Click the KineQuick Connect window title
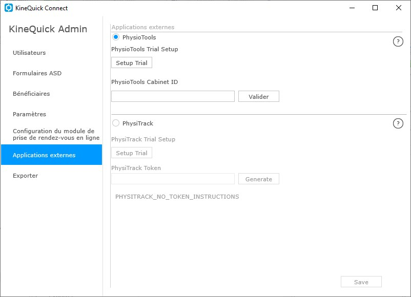 coord(42,8)
